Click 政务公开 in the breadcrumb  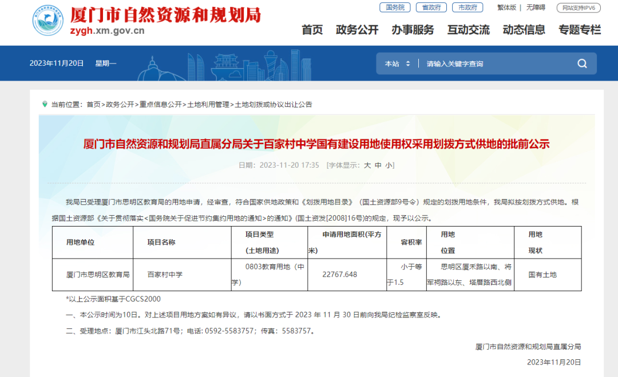point(120,104)
